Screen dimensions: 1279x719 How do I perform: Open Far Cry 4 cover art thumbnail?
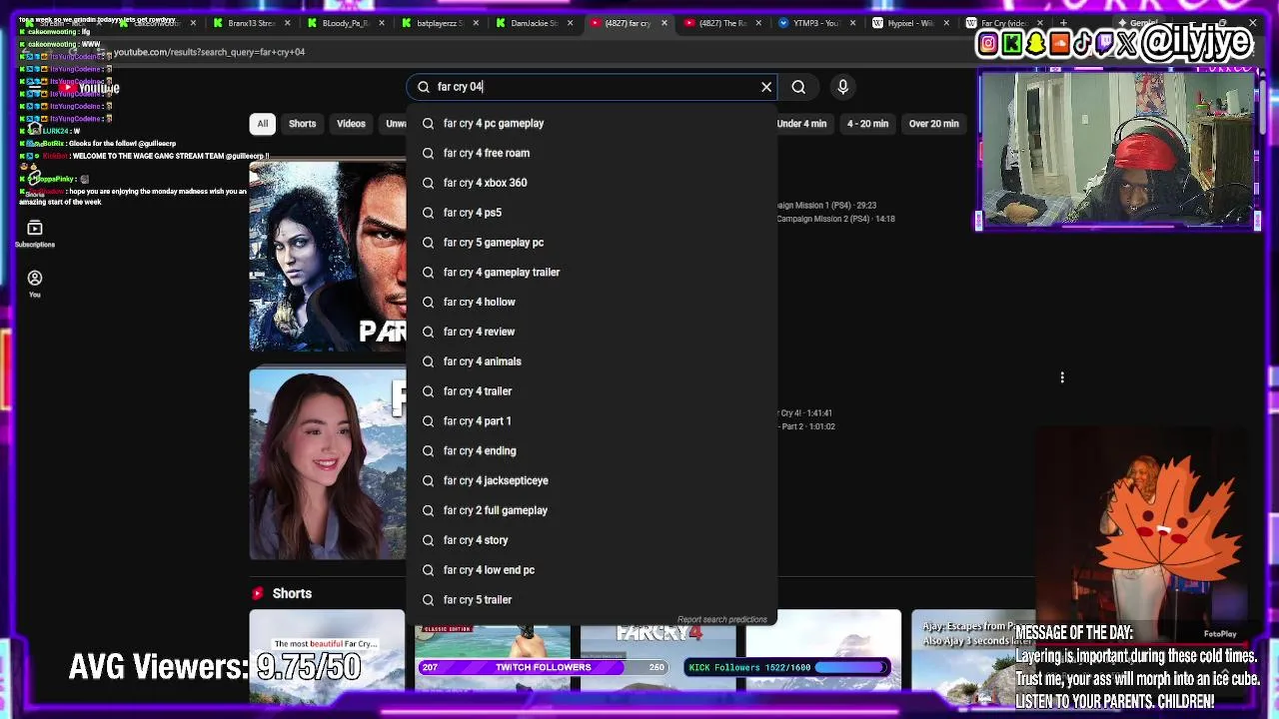point(328,257)
